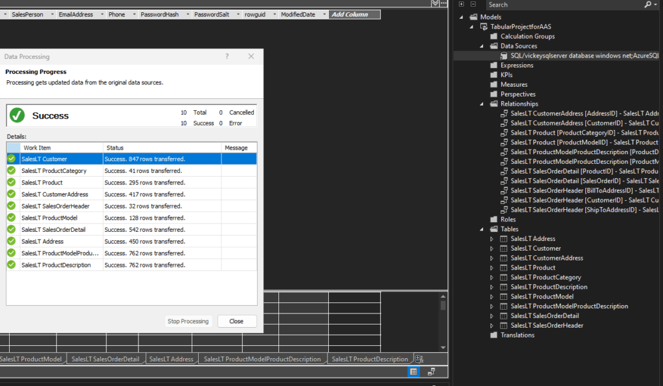Image resolution: width=663 pixels, height=386 pixels.
Task: Click the scroll down arrow in grid
Action: [443, 348]
